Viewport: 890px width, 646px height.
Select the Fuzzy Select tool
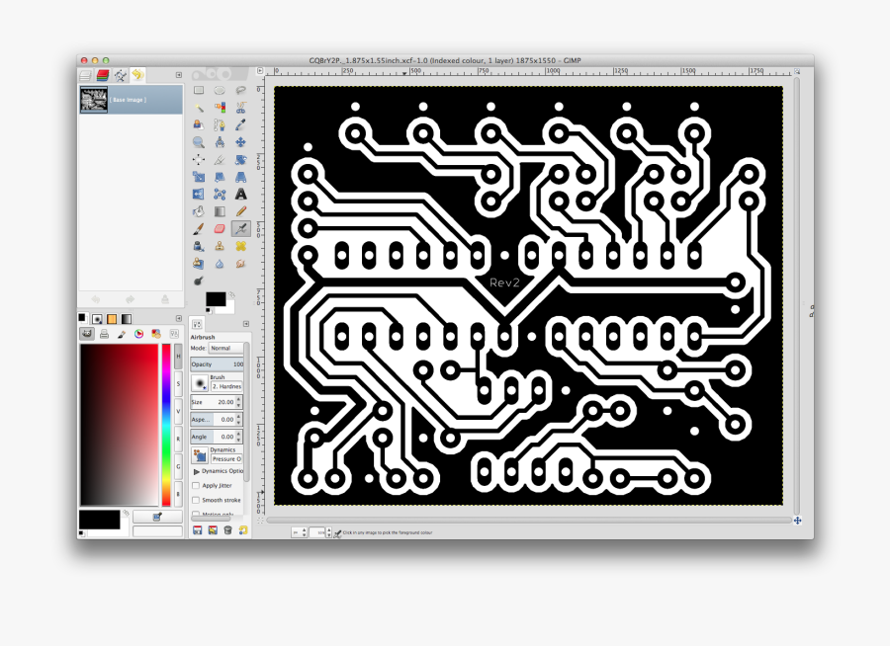[x=198, y=108]
